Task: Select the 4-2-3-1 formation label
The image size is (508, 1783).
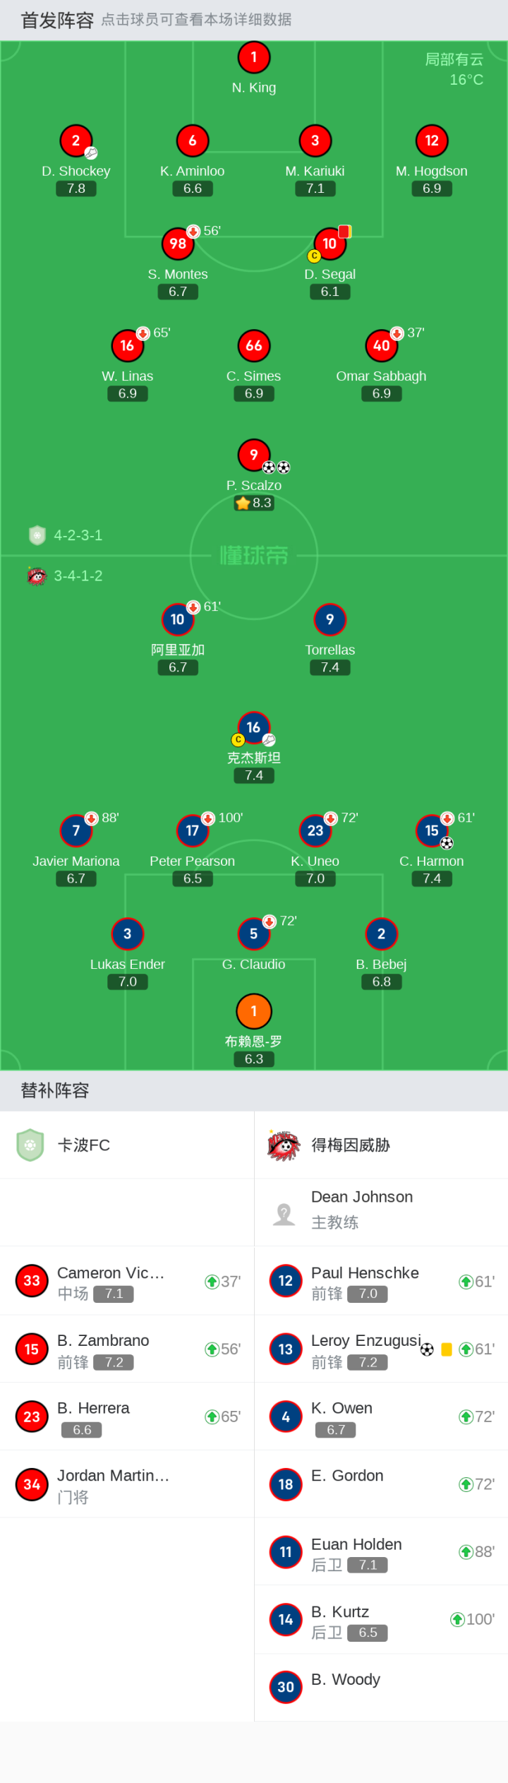Action: (x=78, y=535)
